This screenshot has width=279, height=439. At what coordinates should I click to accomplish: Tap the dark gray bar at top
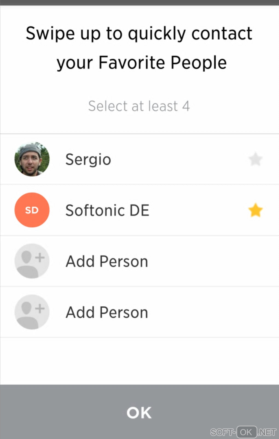pos(139,2)
